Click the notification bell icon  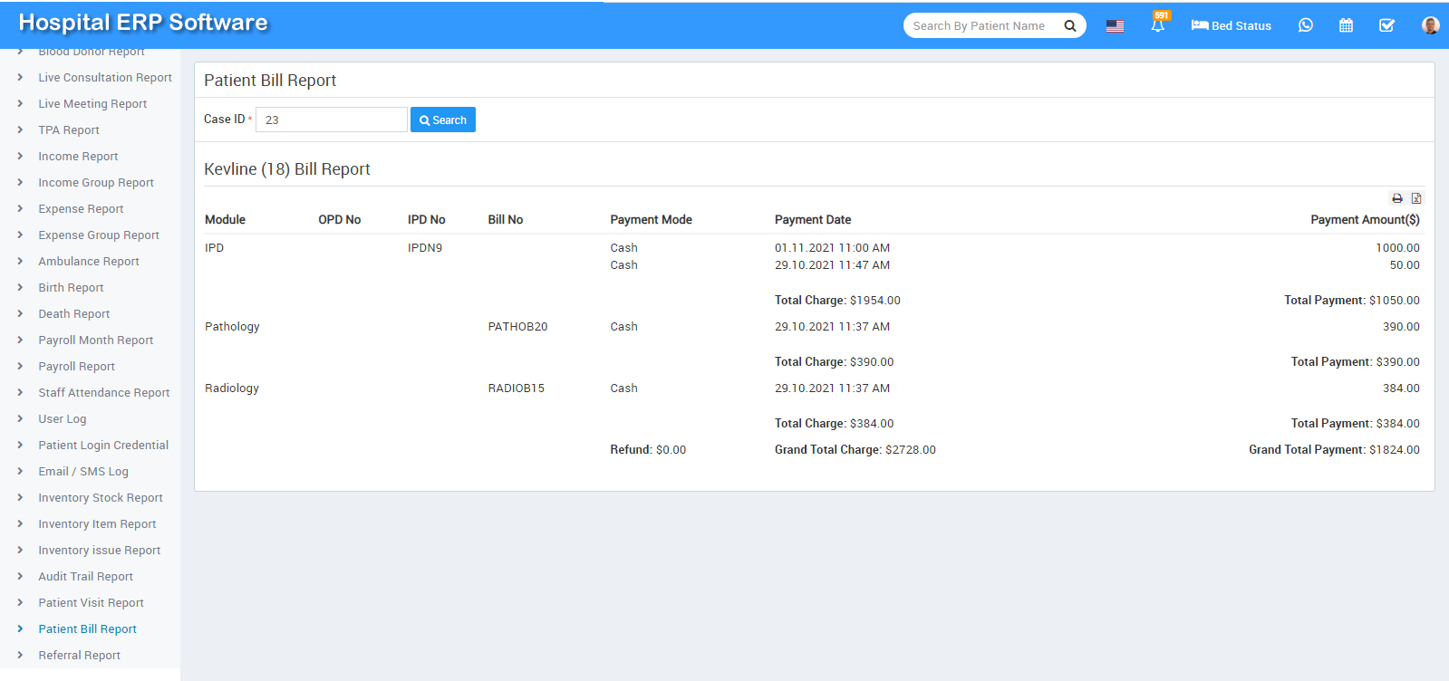click(1157, 26)
